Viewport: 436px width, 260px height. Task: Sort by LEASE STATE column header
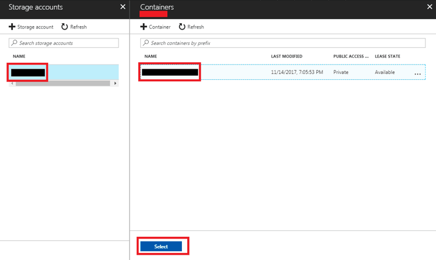(x=387, y=56)
